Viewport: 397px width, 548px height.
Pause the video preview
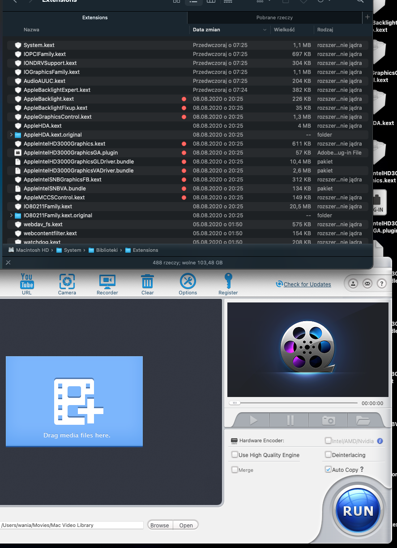pyautogui.click(x=290, y=420)
